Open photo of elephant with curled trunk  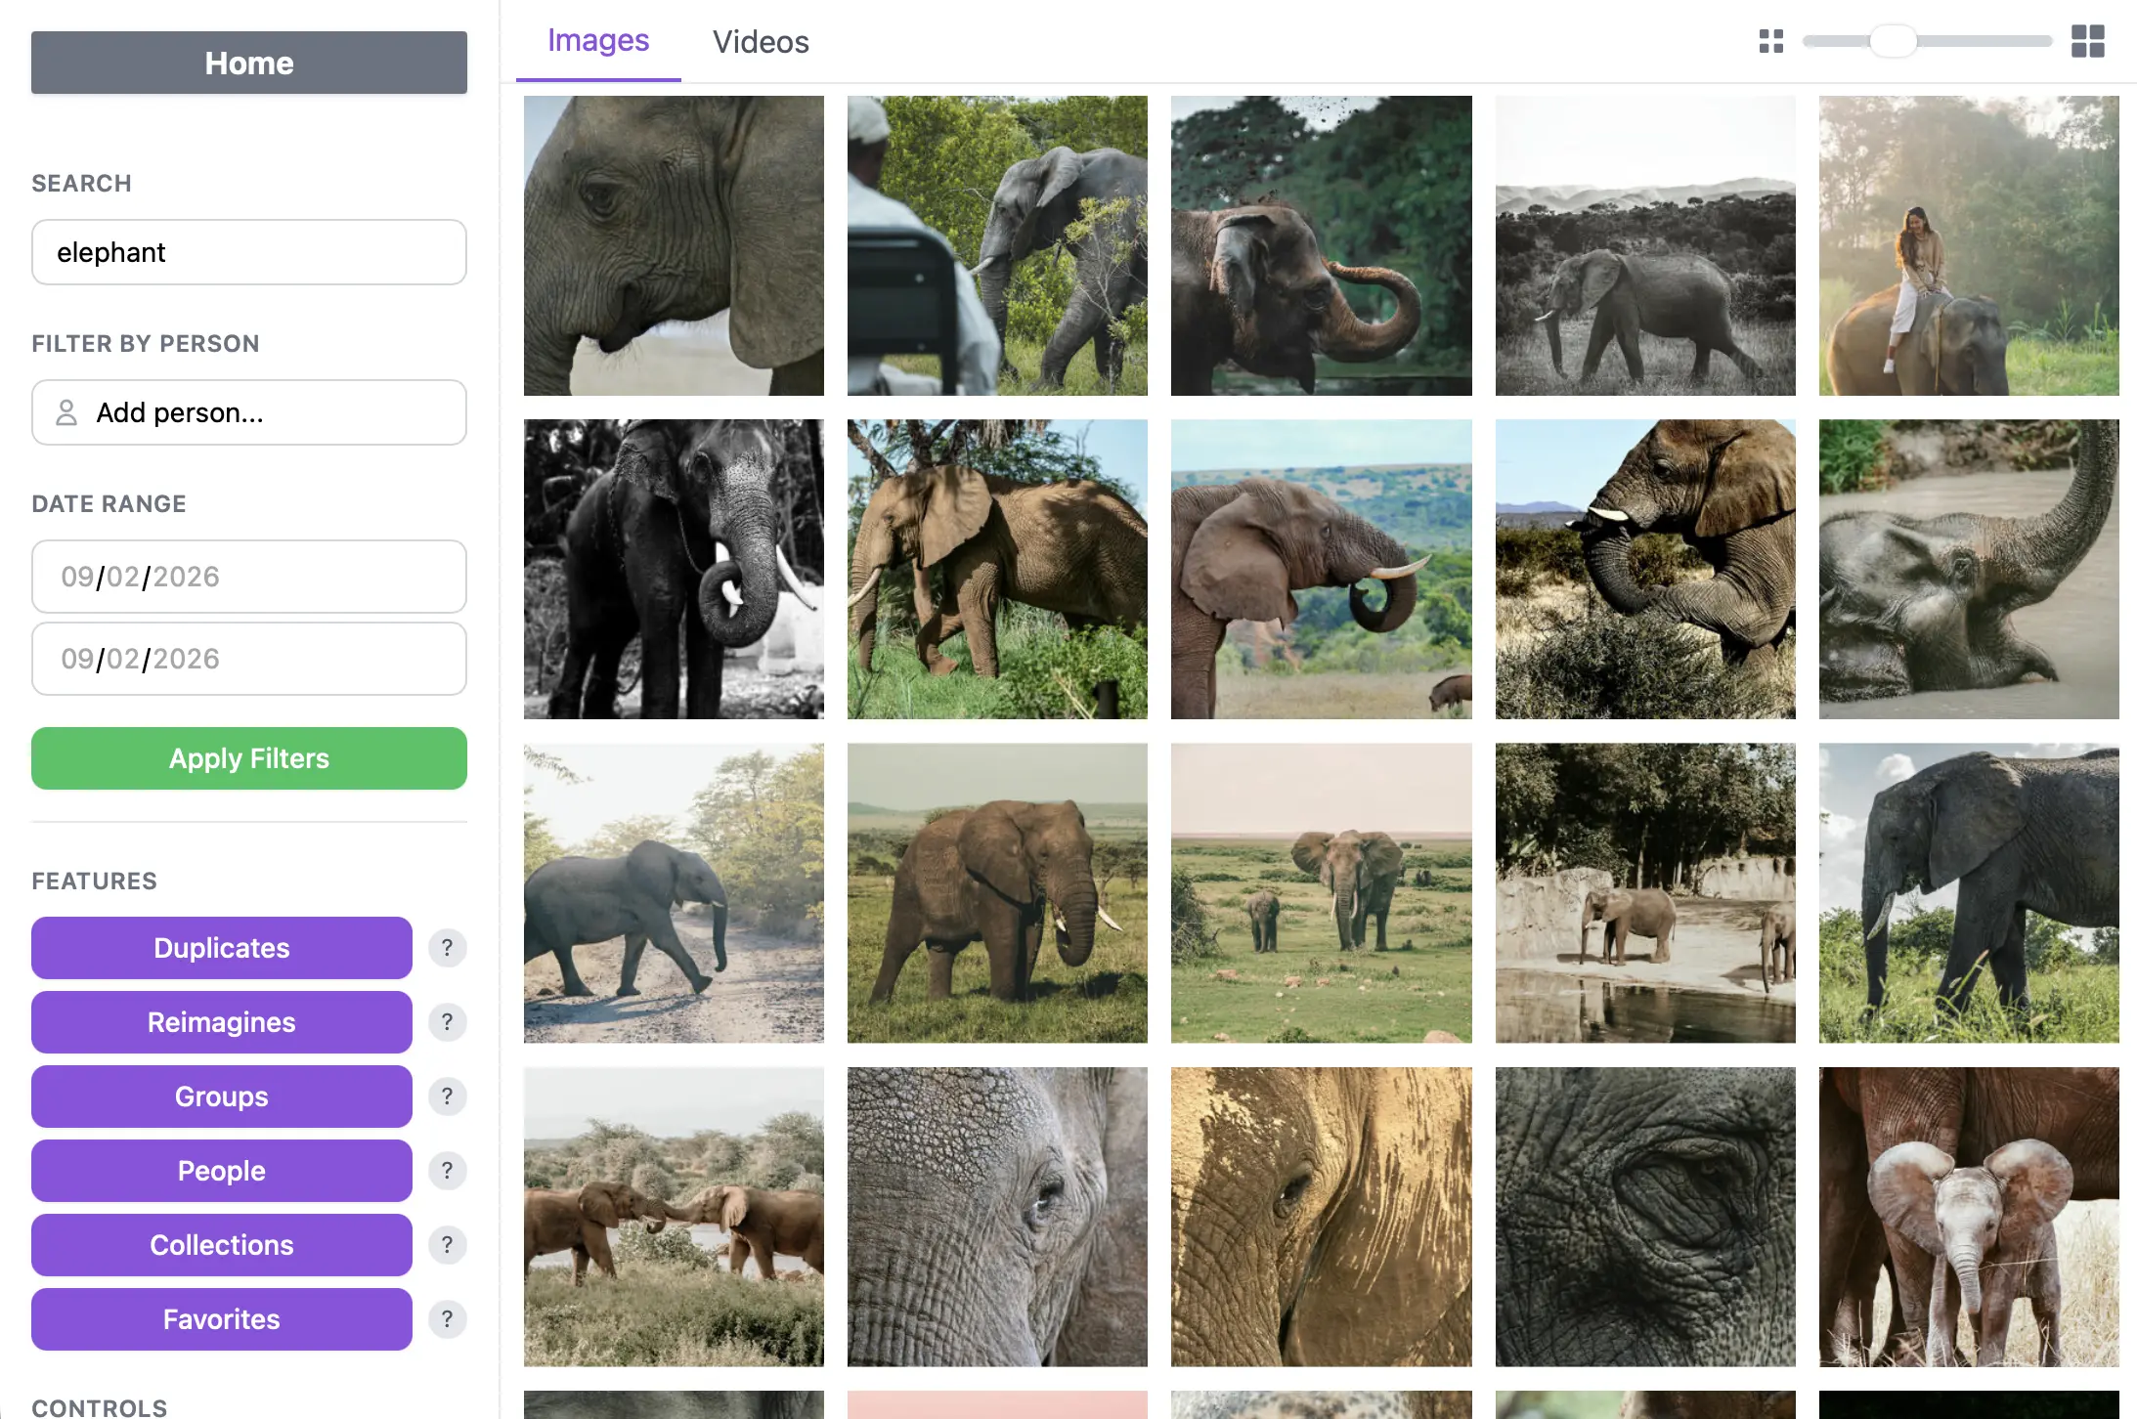tap(1321, 245)
